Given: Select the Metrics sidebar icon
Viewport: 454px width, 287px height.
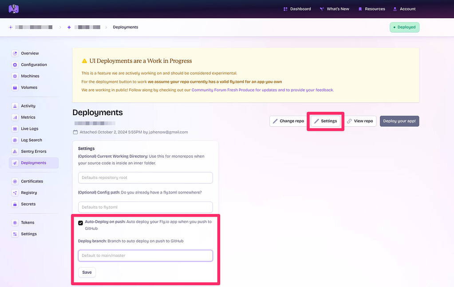Looking at the screenshot, I should tap(15, 117).
